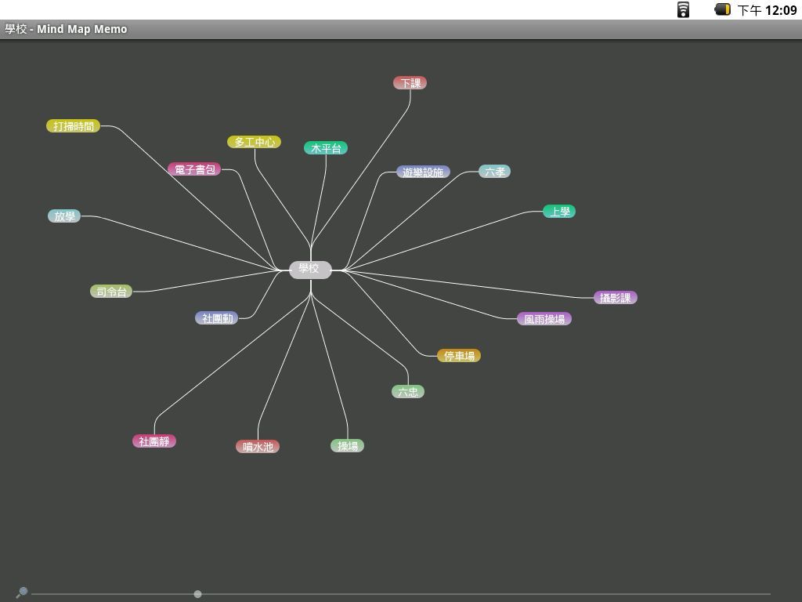802x602 pixels.
Task: Select the 風雨操場 node
Action: pyautogui.click(x=544, y=319)
